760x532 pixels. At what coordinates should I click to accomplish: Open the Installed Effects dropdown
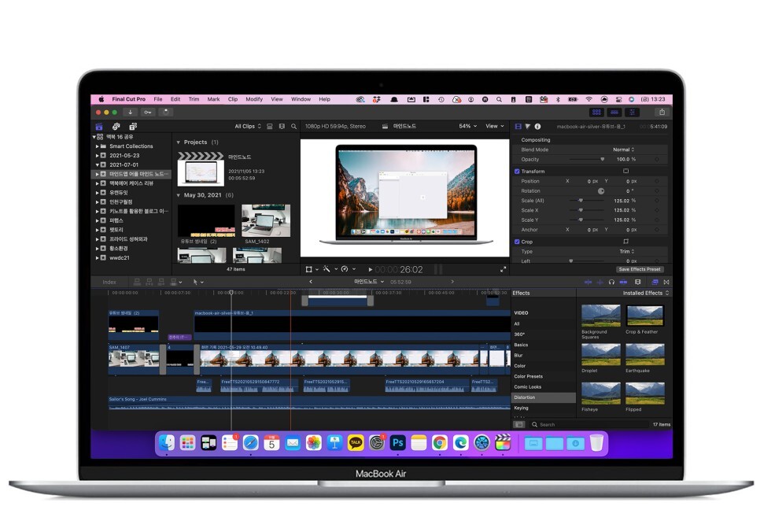pyautogui.click(x=646, y=293)
